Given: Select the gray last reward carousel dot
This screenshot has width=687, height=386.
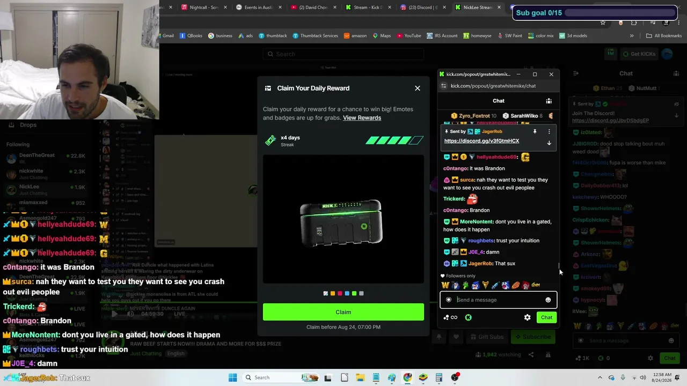Looking at the screenshot, I should pos(361,293).
